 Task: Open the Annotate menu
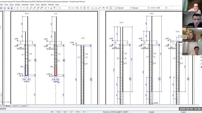(x=25, y=4)
